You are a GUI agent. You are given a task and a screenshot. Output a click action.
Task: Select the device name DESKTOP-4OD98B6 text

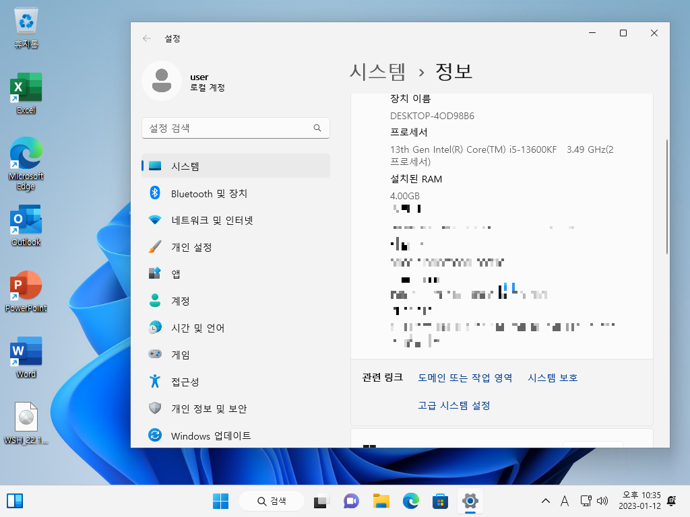point(432,116)
